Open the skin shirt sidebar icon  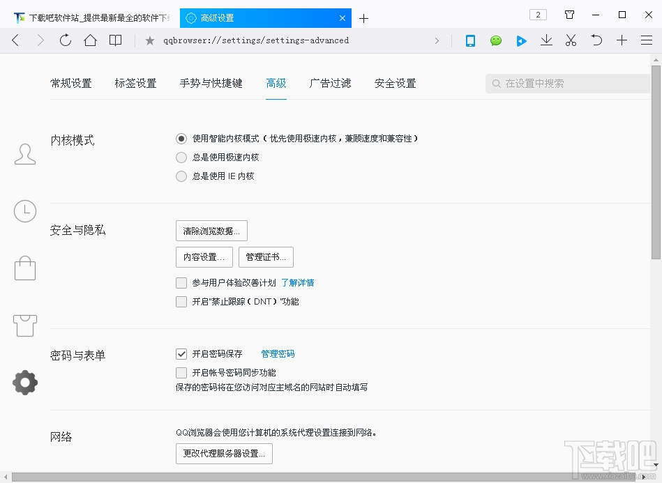pyautogui.click(x=25, y=325)
